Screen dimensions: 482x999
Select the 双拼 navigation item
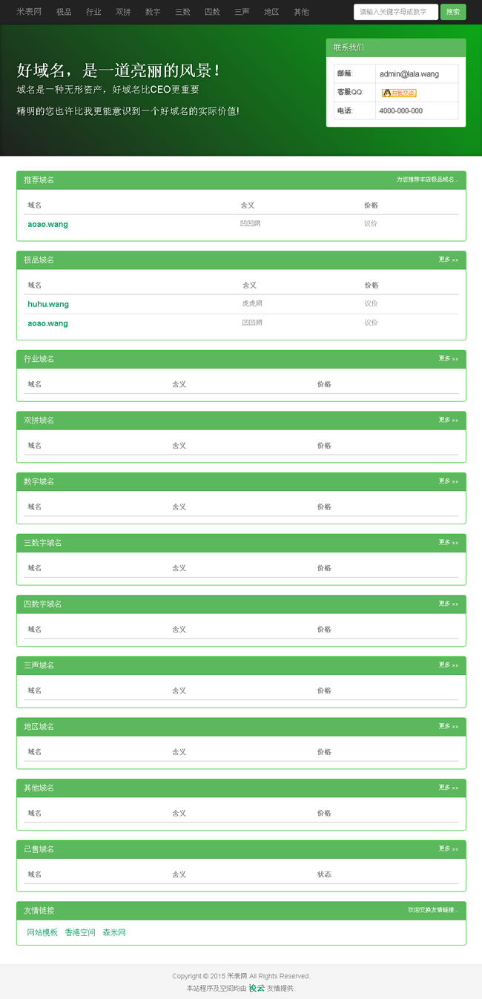click(123, 12)
